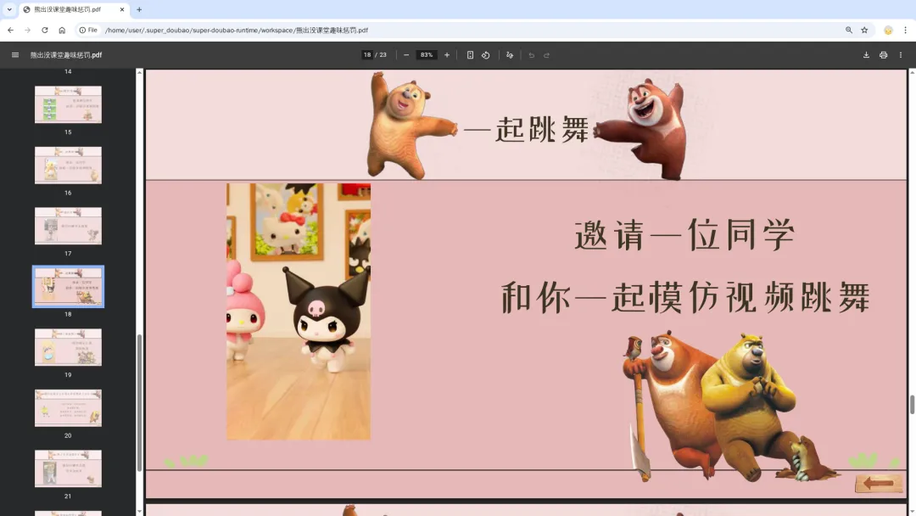Viewport: 916px width, 516px height.
Task: Click the document vertical scrollbar handle
Action: [x=911, y=404]
